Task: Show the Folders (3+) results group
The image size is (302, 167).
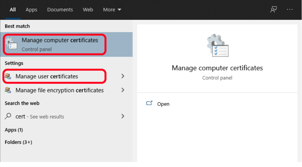Action: [x=18, y=142]
